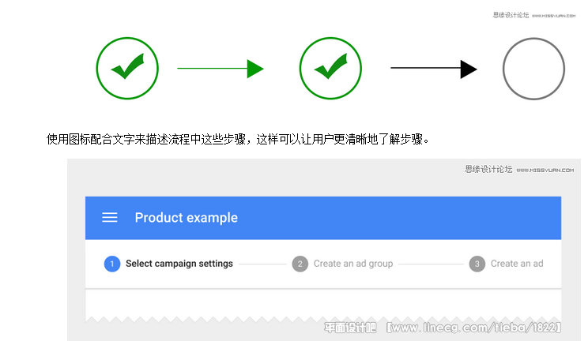Click the blue app header bar

click(x=323, y=218)
